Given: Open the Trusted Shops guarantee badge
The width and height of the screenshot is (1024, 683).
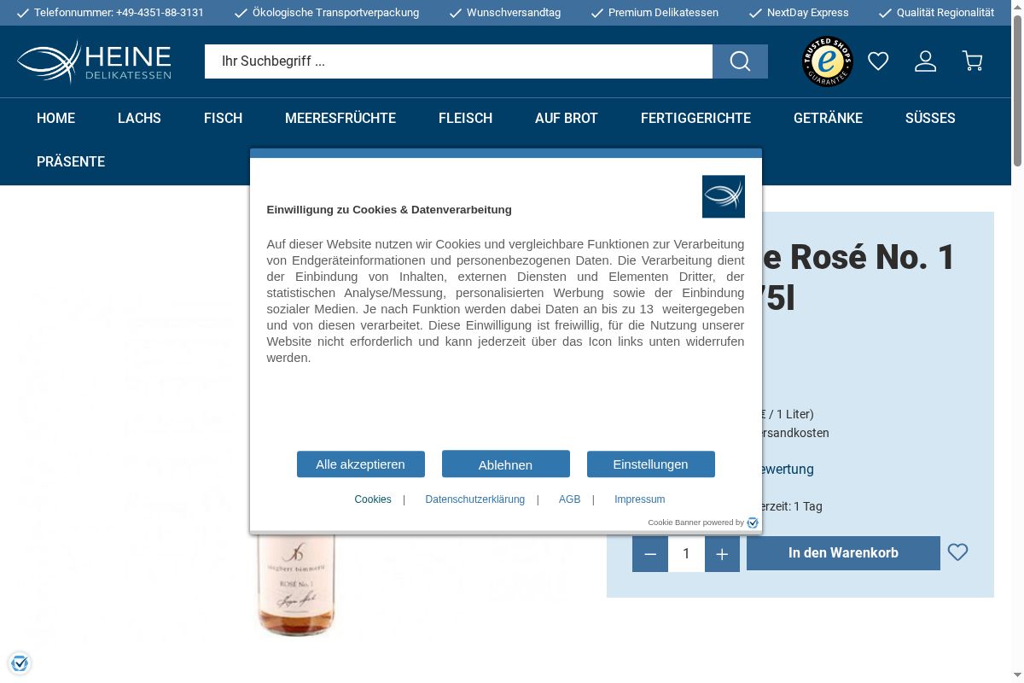Looking at the screenshot, I should [x=827, y=61].
